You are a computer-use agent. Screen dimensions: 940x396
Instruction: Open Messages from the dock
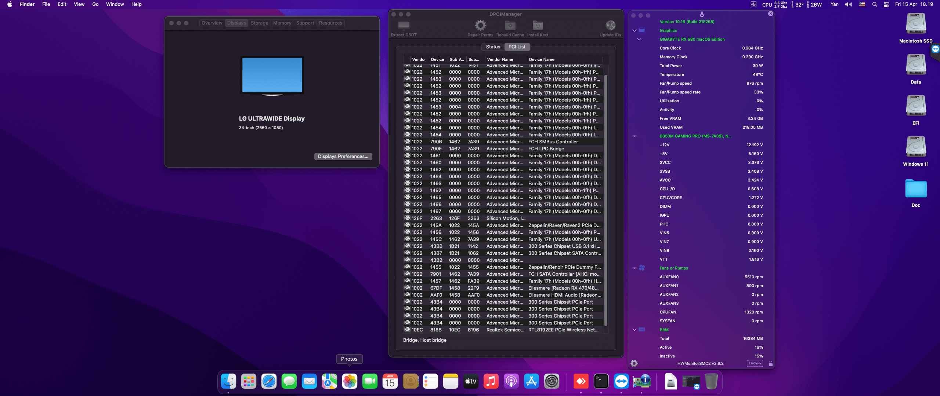pyautogui.click(x=289, y=381)
